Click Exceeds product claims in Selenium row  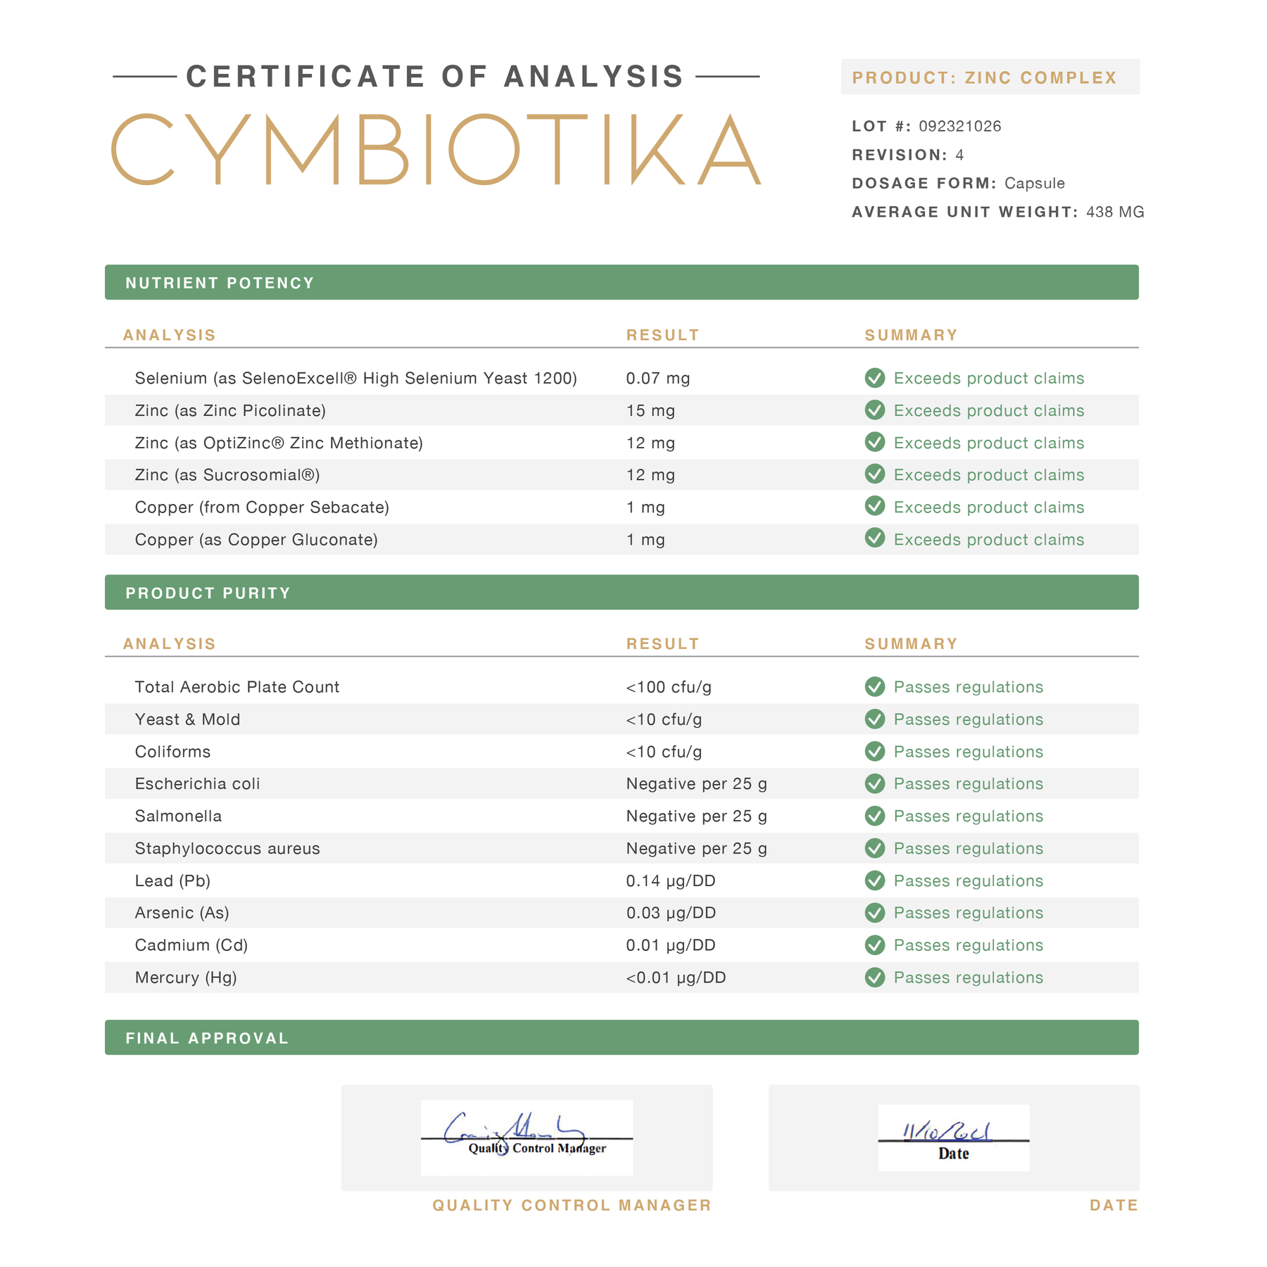pyautogui.click(x=989, y=378)
